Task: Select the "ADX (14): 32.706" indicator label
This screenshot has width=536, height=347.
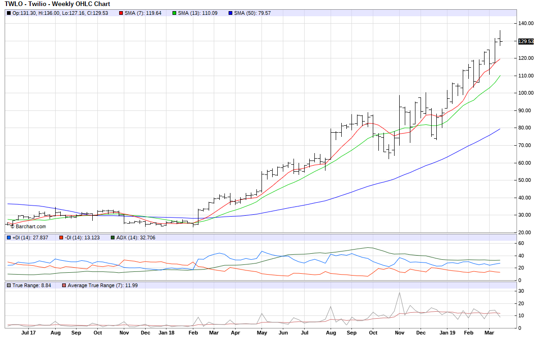Action: pyautogui.click(x=136, y=238)
